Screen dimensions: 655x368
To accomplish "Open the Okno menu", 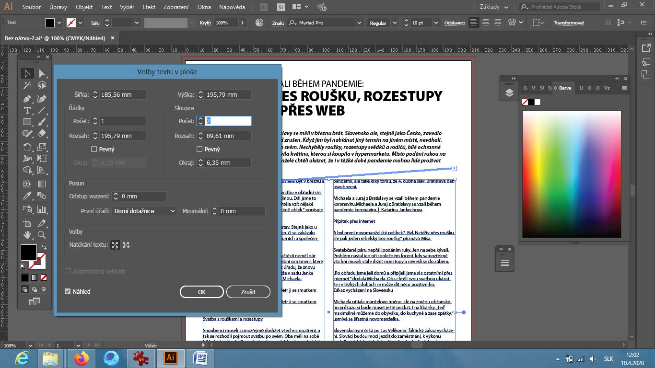I will point(204,7).
